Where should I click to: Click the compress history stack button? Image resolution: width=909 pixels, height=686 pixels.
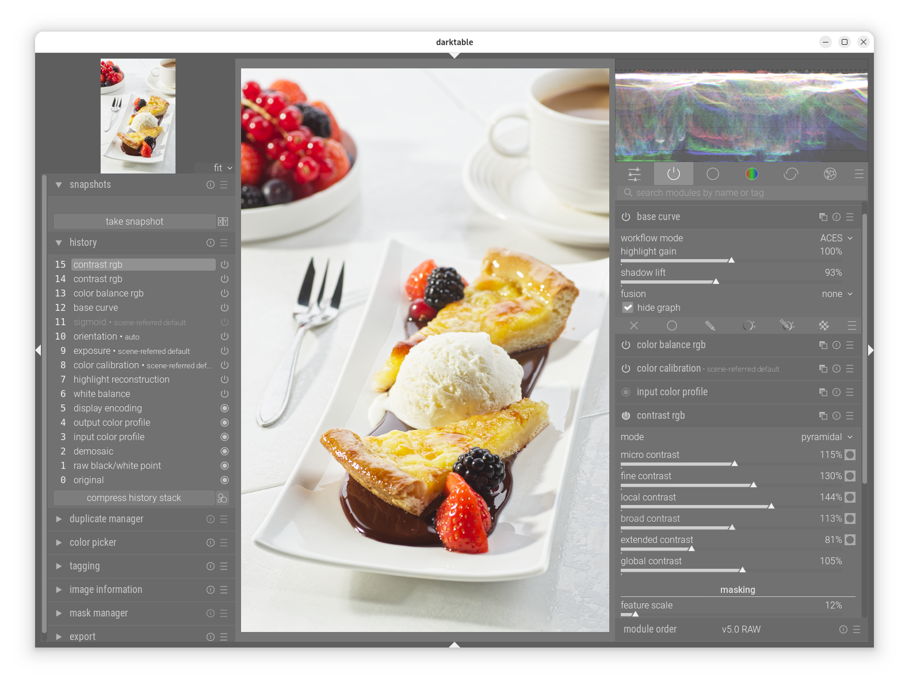point(134,498)
